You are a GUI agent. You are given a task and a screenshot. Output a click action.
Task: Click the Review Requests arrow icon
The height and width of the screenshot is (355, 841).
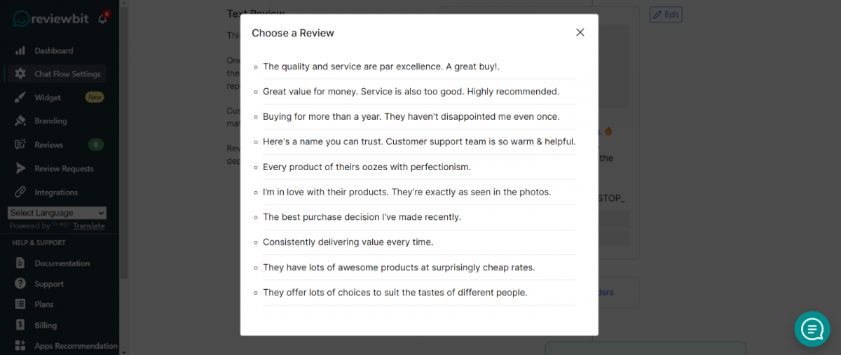coord(20,169)
